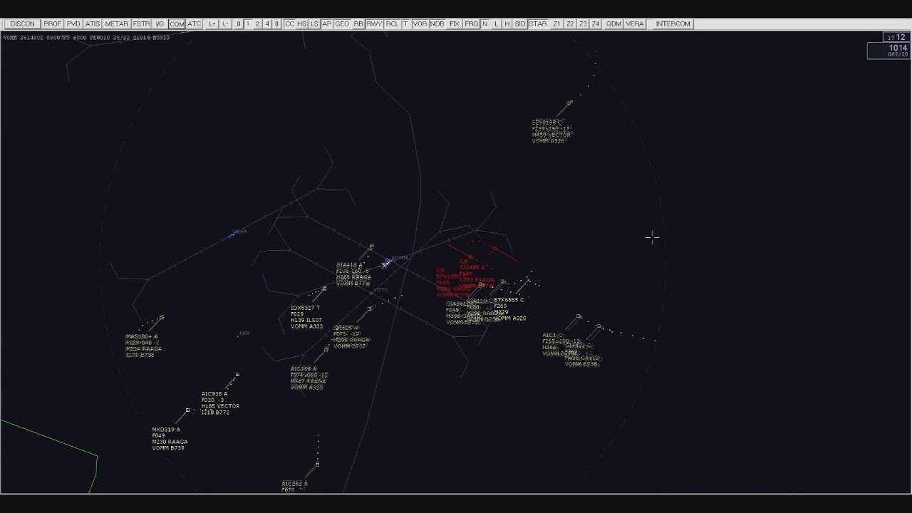
Task: Toggle the LS display option
Action: tap(314, 24)
